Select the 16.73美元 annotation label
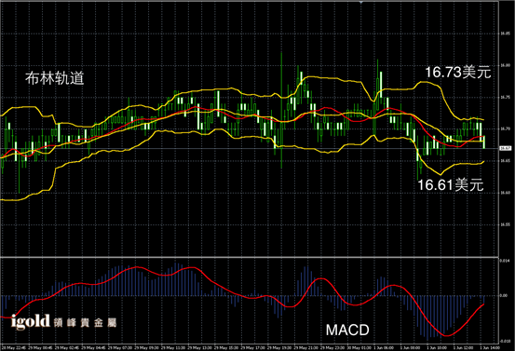This screenshot has width=515, height=351. [x=458, y=73]
